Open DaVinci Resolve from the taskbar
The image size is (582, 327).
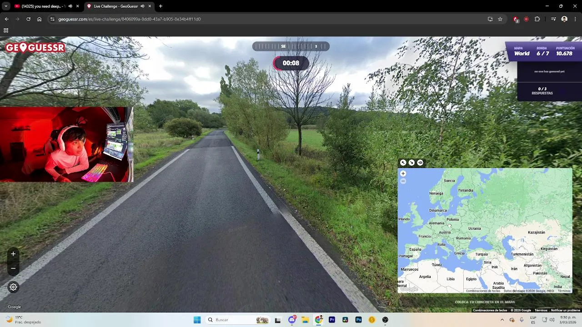(345, 320)
